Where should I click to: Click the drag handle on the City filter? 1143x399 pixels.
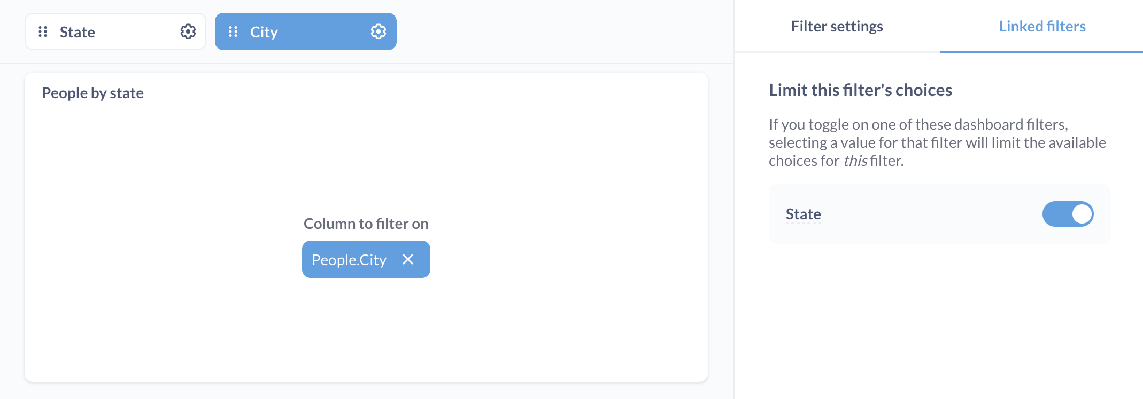tap(233, 31)
